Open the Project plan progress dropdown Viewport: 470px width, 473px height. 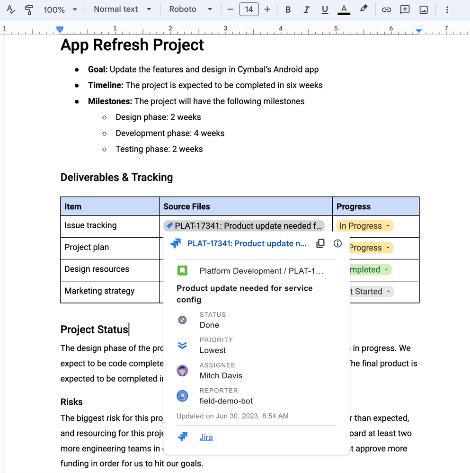tap(371, 248)
